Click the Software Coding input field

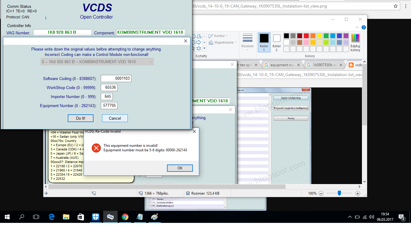coord(116,79)
